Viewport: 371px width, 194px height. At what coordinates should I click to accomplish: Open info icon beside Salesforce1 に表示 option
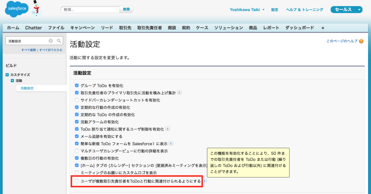[171, 143]
